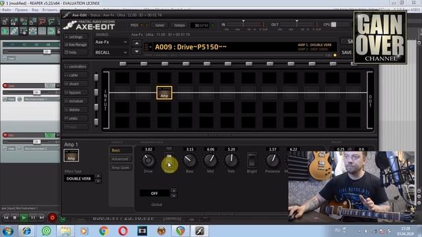This screenshot has width=422, height=237.
Task: Switch to the Basic page tab
Action: 121,150
